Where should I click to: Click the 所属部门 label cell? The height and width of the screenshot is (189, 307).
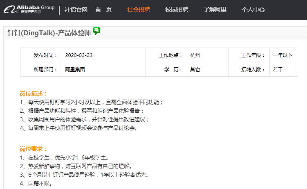[41, 69]
